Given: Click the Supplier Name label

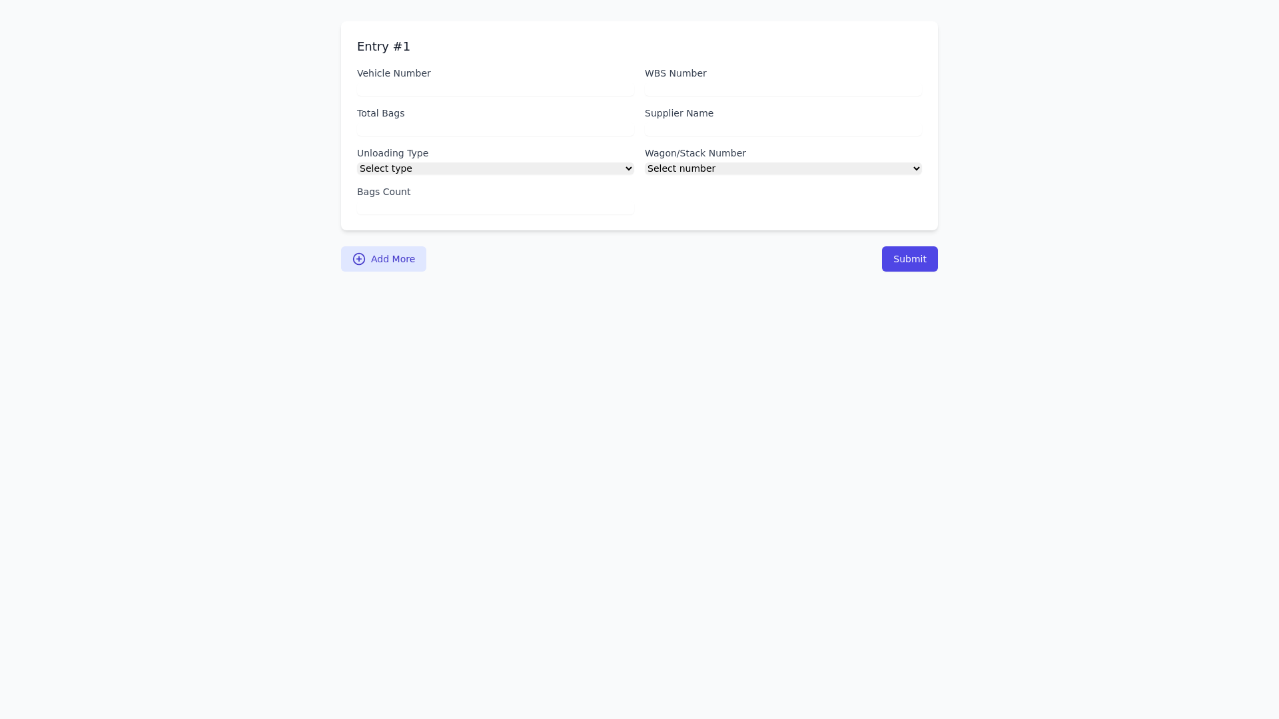Looking at the screenshot, I should (679, 113).
